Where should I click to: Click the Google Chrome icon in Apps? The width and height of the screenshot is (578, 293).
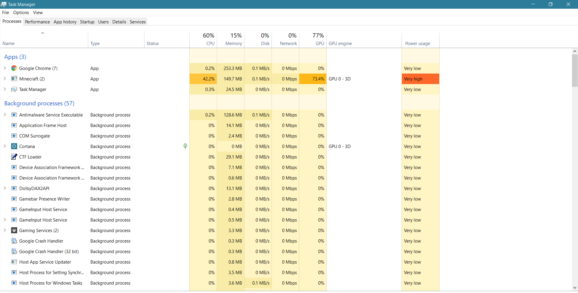14,68
